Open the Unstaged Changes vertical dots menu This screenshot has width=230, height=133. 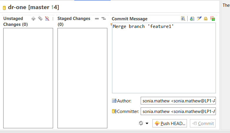[53, 19]
